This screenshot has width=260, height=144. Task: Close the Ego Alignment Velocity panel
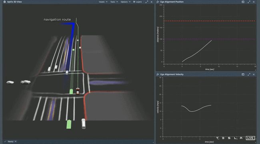pos(254,74)
